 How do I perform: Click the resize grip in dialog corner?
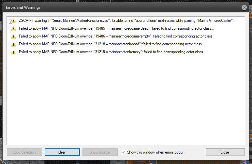pyautogui.click(x=247, y=158)
